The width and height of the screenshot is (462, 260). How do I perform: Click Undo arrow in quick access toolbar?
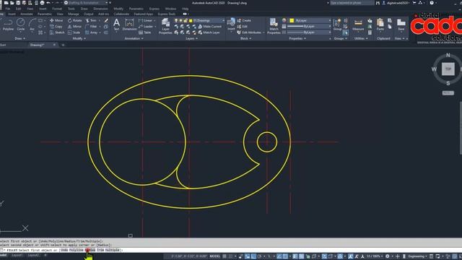click(48, 3)
